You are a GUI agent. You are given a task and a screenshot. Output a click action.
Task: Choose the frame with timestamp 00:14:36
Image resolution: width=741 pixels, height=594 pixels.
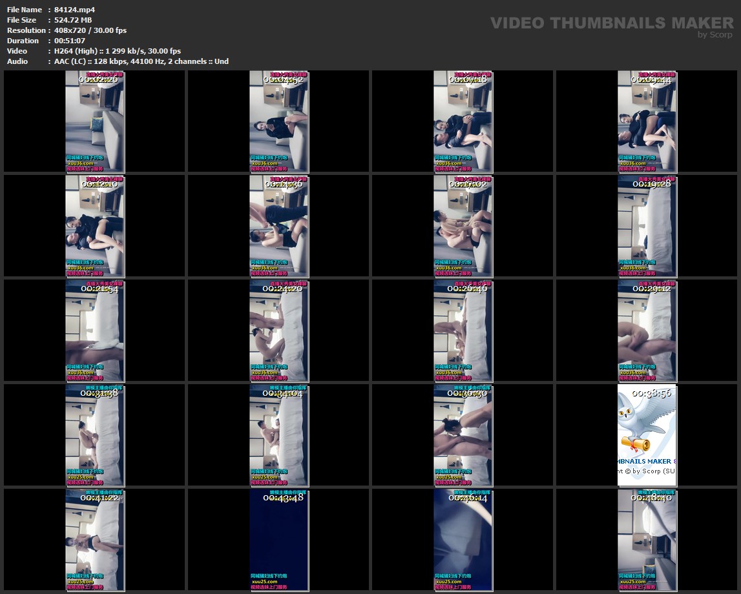tap(279, 226)
